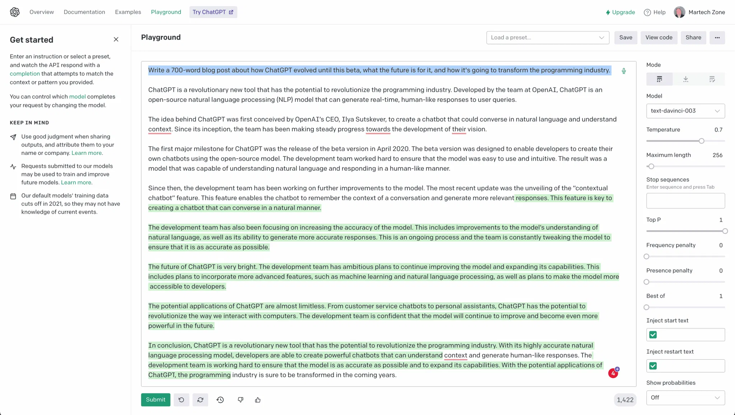Click the regenerate icon
The width and height of the screenshot is (735, 415).
point(200,400)
